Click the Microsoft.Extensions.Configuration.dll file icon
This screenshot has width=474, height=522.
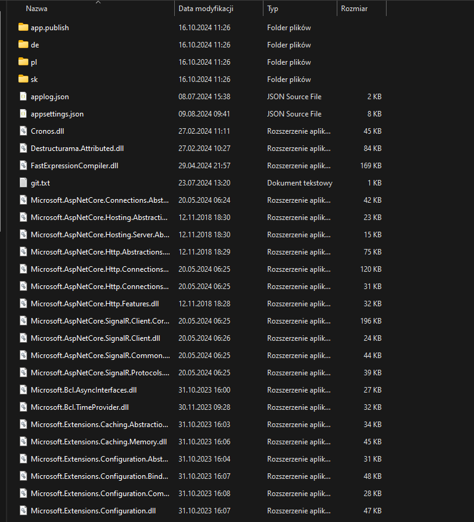click(23, 511)
